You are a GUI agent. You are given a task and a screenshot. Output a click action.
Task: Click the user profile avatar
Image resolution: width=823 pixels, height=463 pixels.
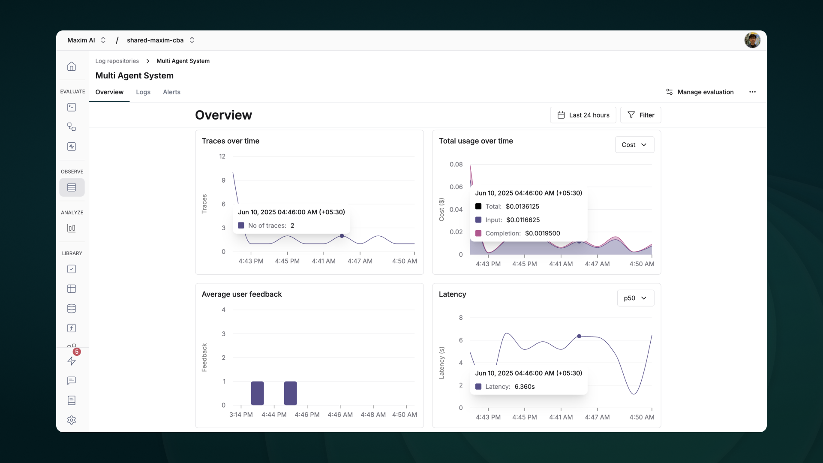click(x=752, y=40)
